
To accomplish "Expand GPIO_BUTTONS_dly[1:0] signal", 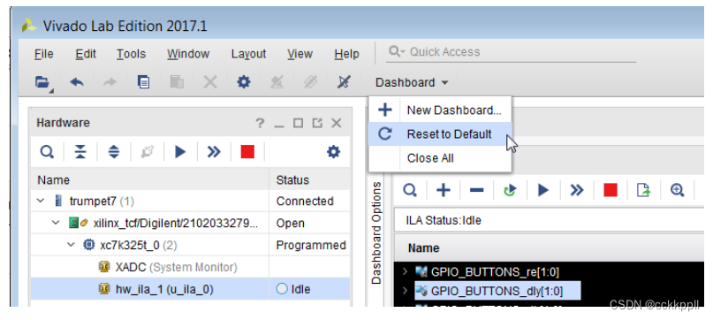I will coord(406,291).
